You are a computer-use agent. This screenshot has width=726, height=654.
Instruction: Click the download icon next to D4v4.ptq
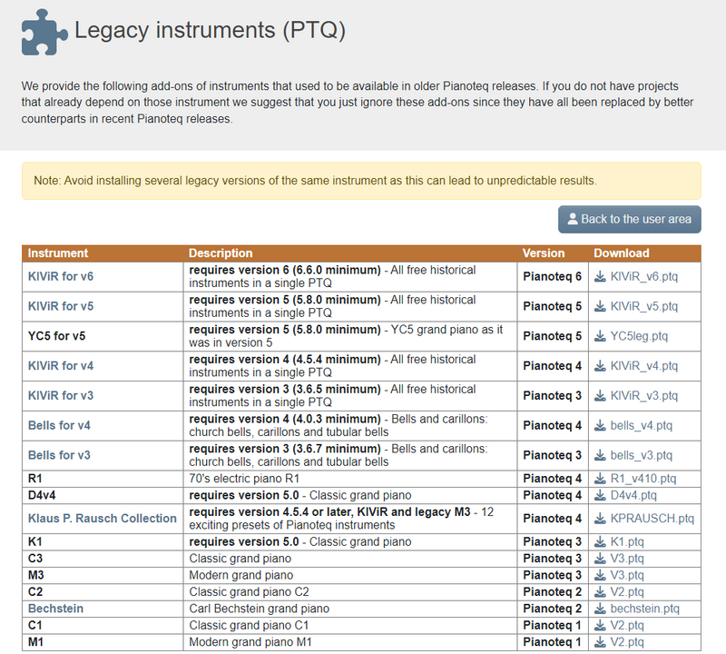pos(600,495)
